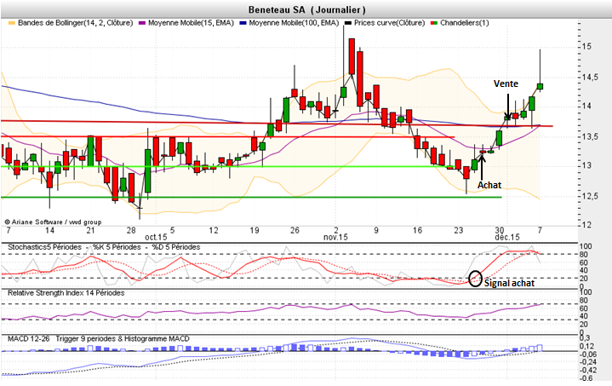The height and width of the screenshot is (386, 612).
Task: Click date tick 26 on the time axis
Action: pyautogui.click(x=295, y=230)
